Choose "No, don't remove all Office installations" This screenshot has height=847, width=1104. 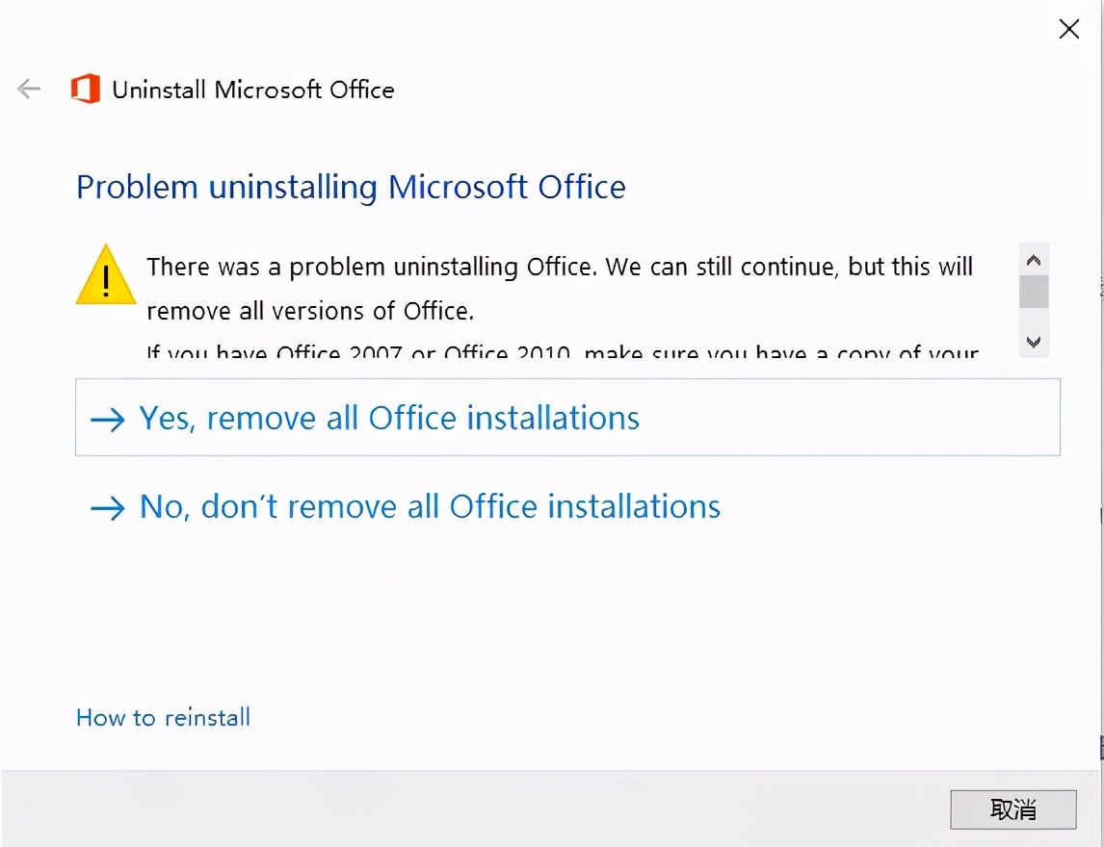click(x=430, y=506)
